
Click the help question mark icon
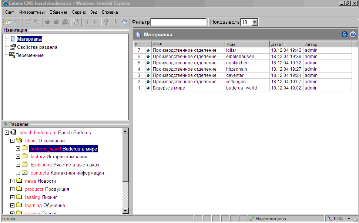point(353,34)
